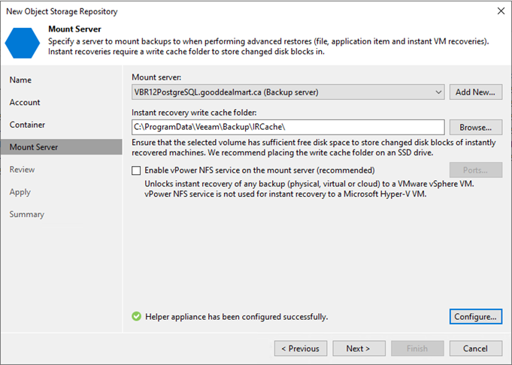Image resolution: width=512 pixels, height=365 pixels.
Task: Browse for write cache folder
Action: (x=476, y=127)
